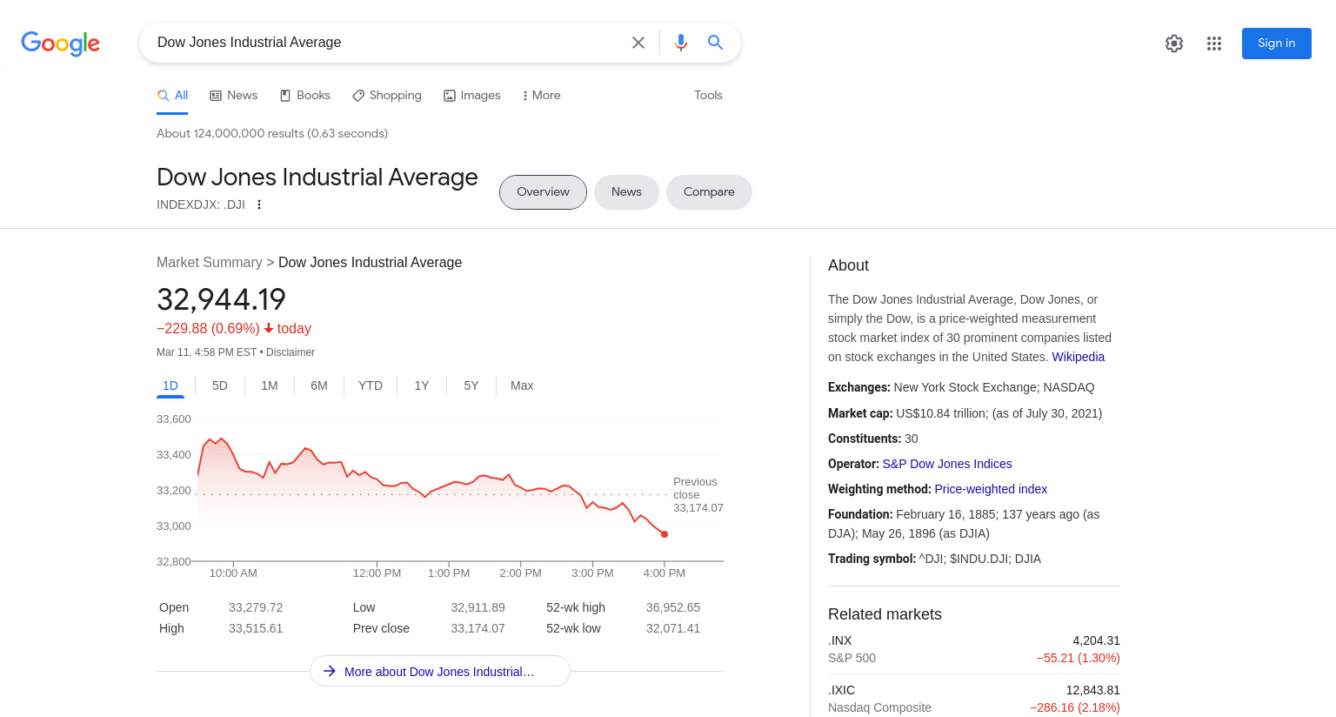Select the 1Y chart range
This screenshot has height=717, width=1336.
pos(422,385)
